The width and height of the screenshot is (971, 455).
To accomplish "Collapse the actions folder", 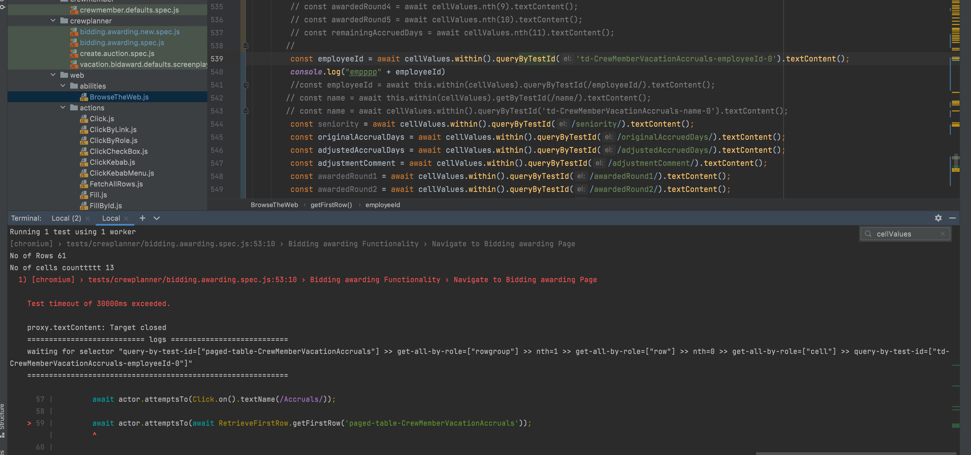I will tap(63, 108).
